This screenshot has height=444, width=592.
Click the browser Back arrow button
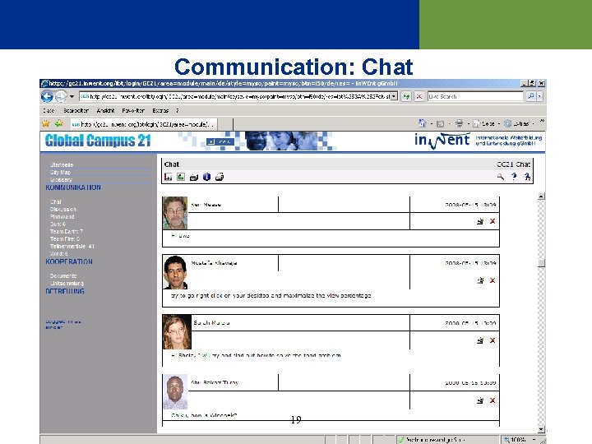coord(47,97)
